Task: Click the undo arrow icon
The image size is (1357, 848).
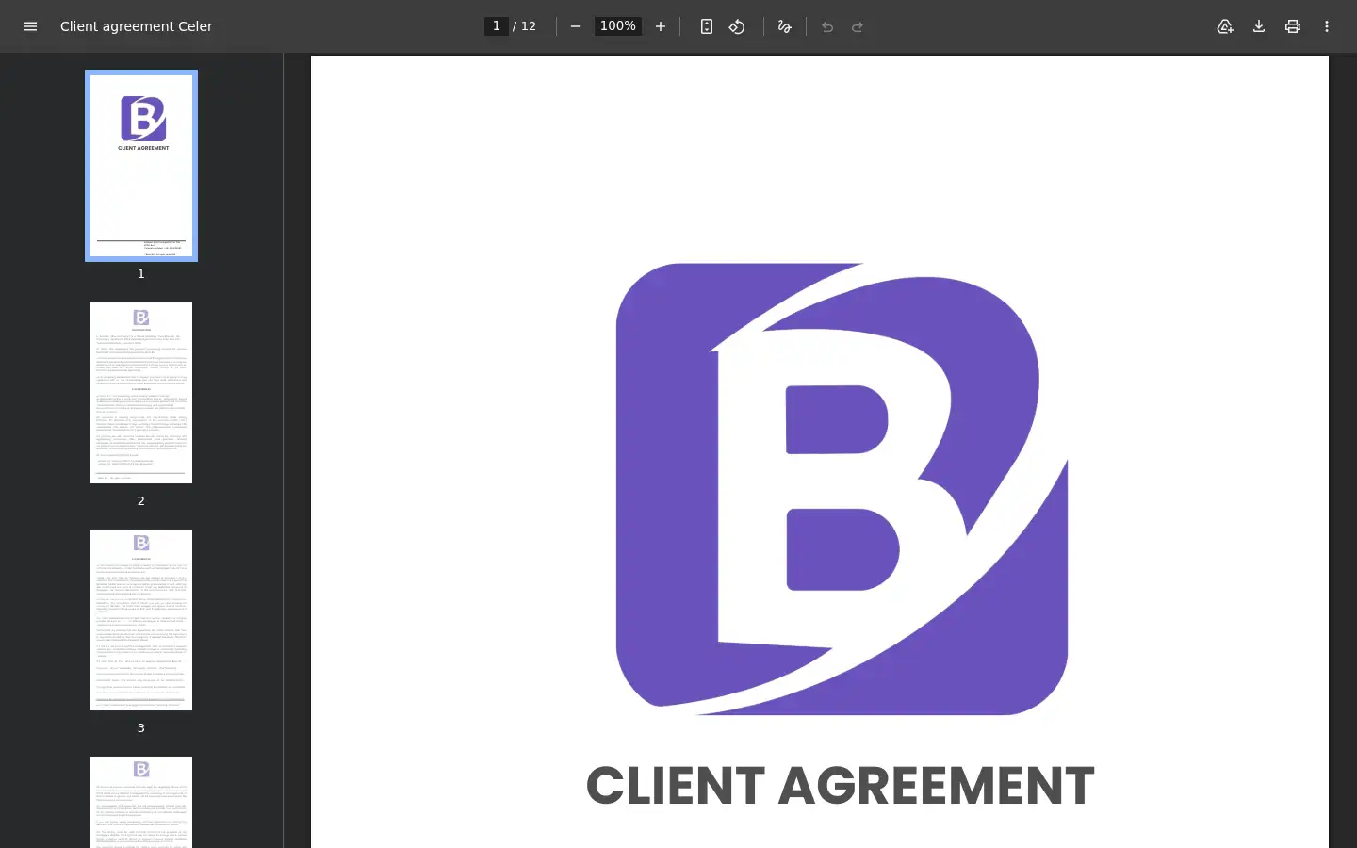Action: [827, 26]
